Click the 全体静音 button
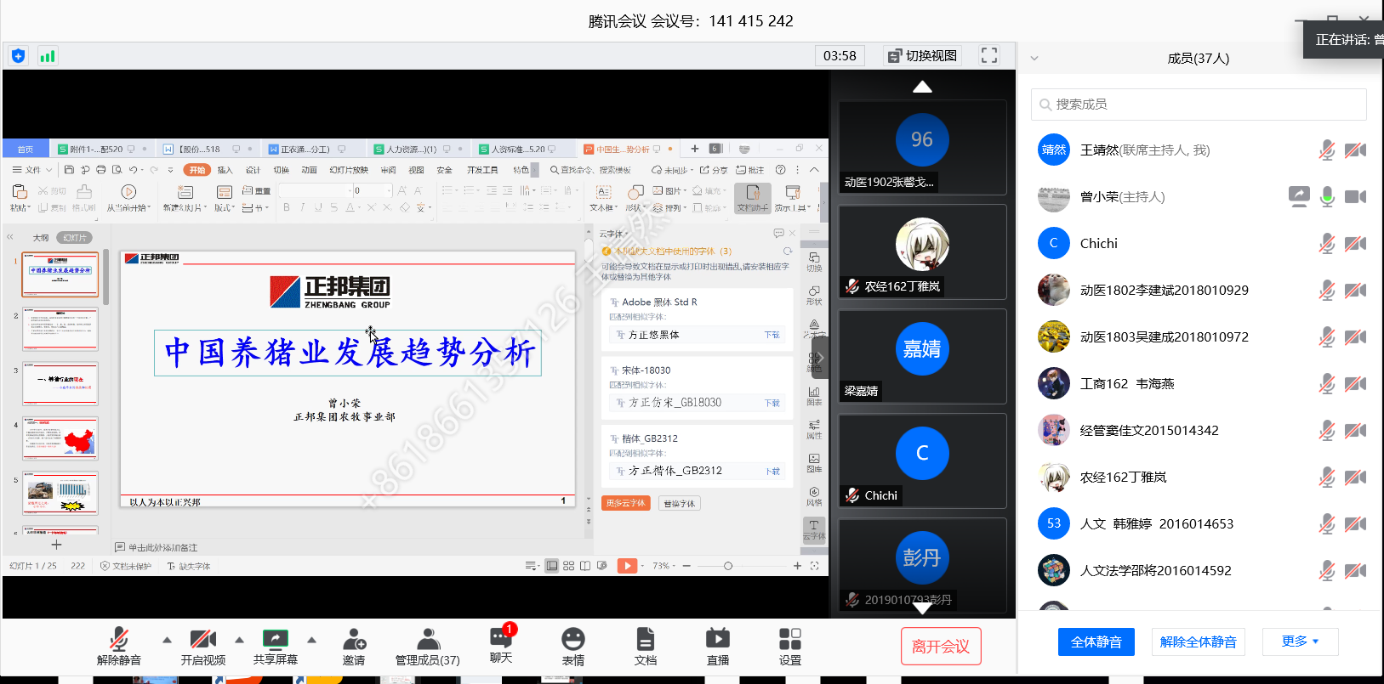1384x684 pixels. [x=1096, y=642]
